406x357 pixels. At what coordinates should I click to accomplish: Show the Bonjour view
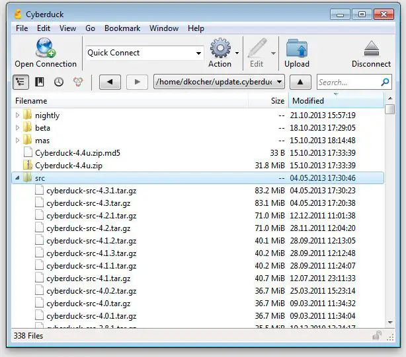click(78, 82)
